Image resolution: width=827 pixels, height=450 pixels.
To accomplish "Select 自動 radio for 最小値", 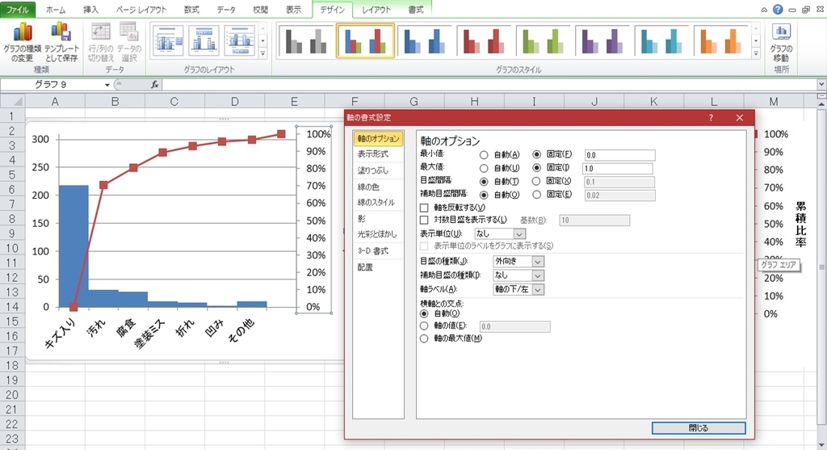I will coord(484,155).
